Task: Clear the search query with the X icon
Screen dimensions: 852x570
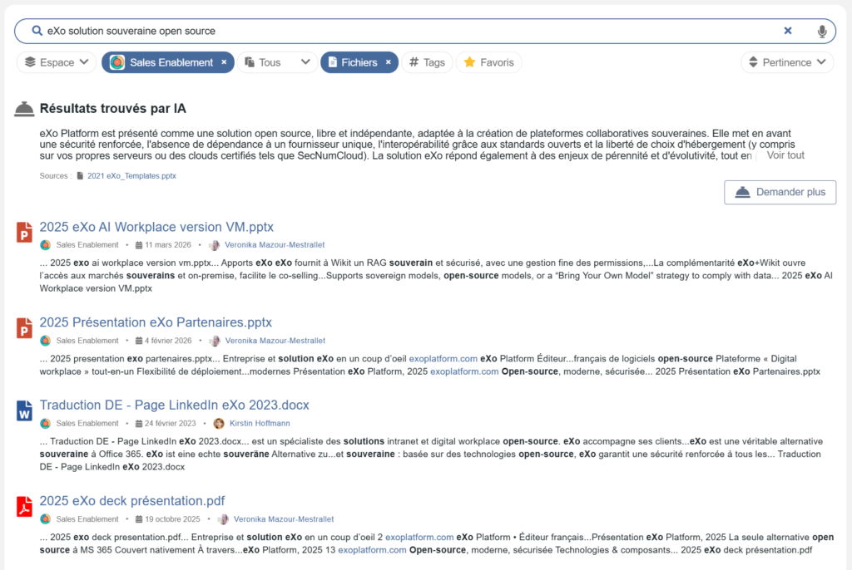Action: tap(788, 31)
